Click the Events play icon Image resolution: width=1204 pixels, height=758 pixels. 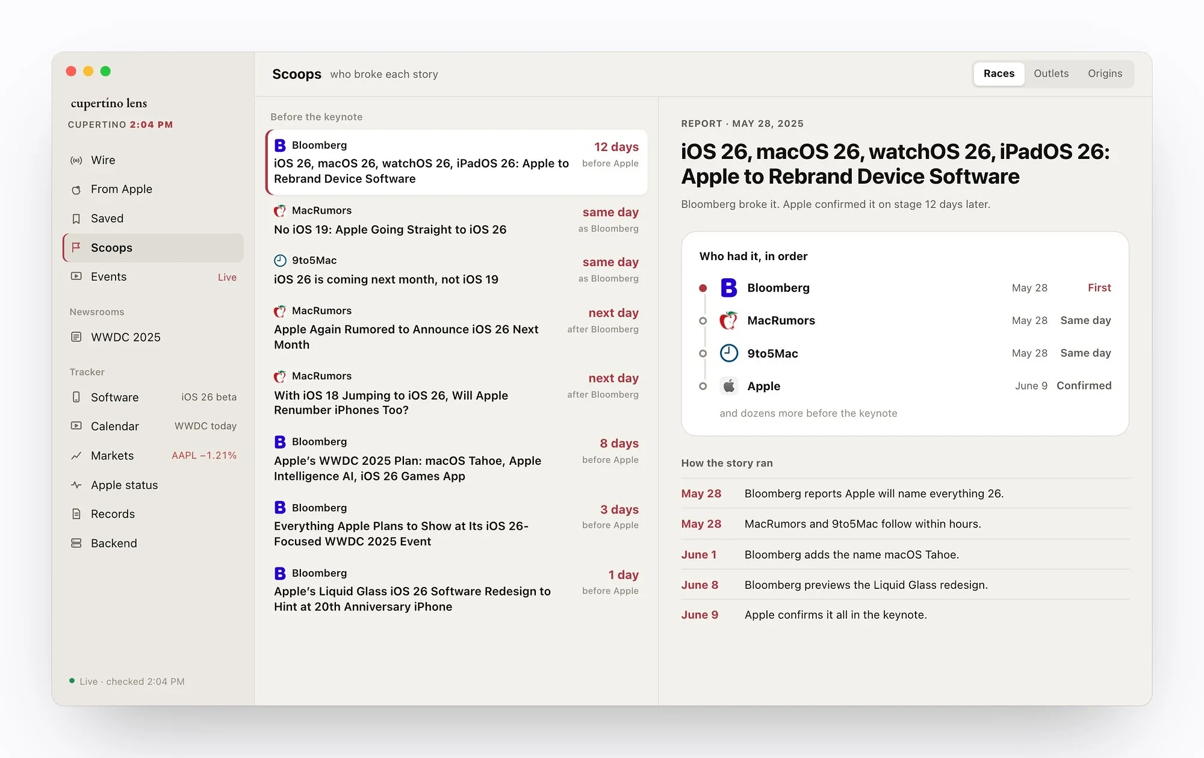pos(76,276)
